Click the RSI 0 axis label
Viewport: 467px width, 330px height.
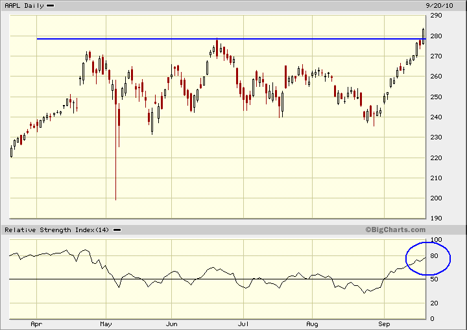click(433, 319)
